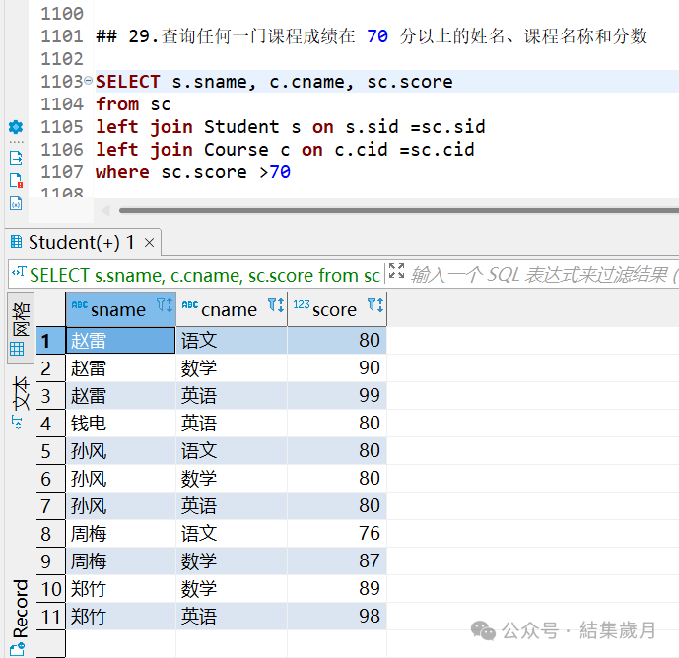This screenshot has width=679, height=658.
Task: Collapse the SELECT query fold marker at line 1103
Action: 88,80
